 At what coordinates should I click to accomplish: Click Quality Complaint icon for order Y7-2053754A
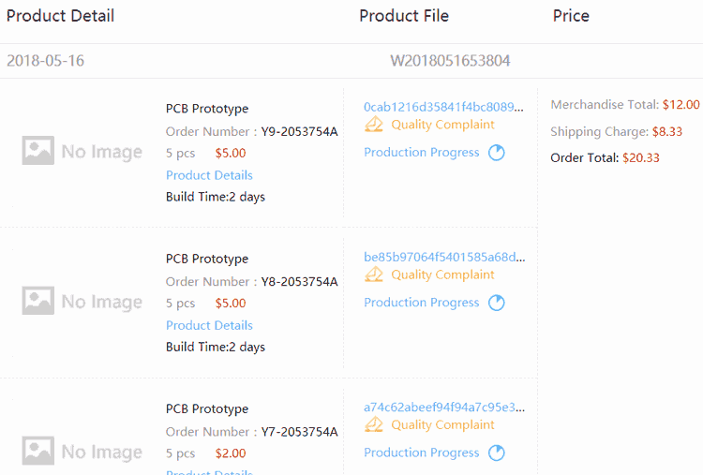[373, 424]
